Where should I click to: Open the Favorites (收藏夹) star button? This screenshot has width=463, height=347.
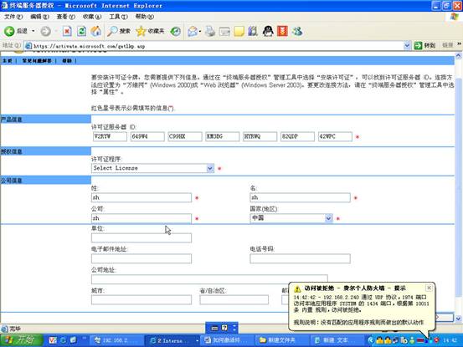coord(150,31)
